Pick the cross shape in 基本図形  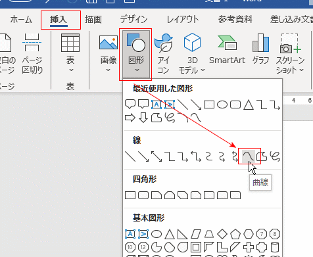coord(249,247)
